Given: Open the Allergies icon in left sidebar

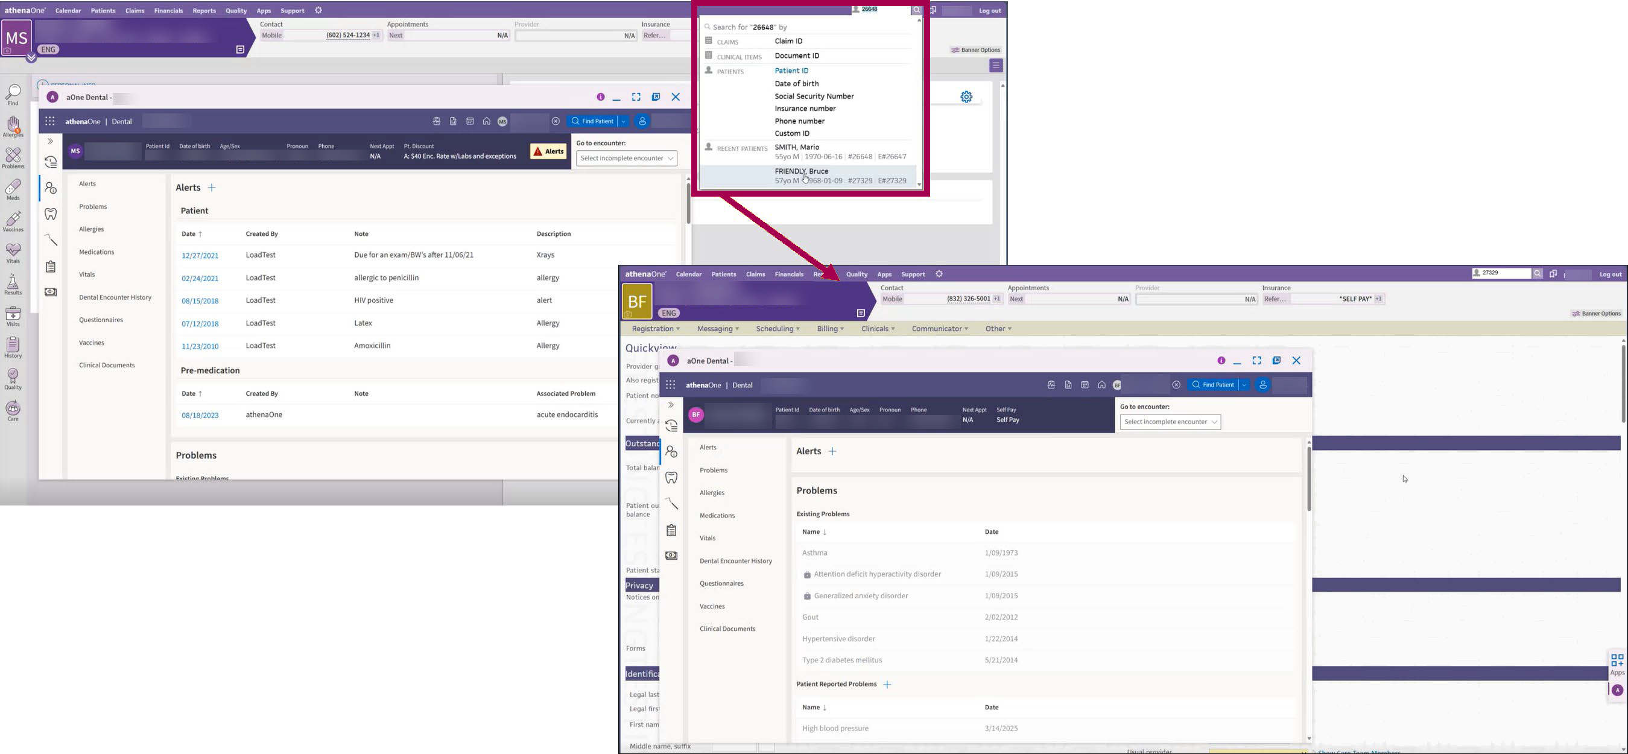Looking at the screenshot, I should point(13,127).
